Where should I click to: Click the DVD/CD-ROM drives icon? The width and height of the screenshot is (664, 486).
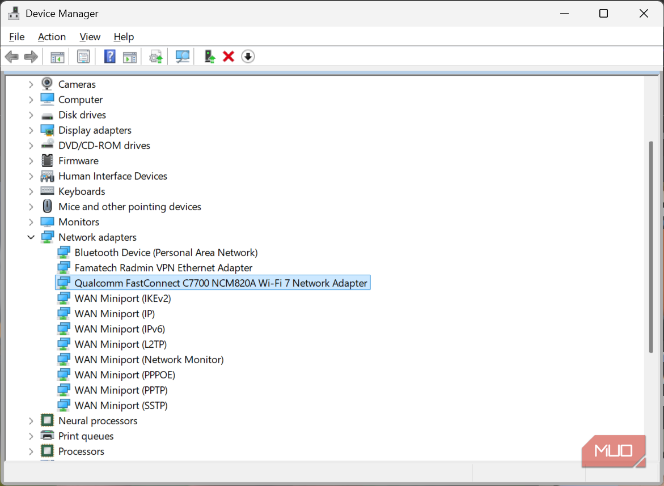coord(47,145)
